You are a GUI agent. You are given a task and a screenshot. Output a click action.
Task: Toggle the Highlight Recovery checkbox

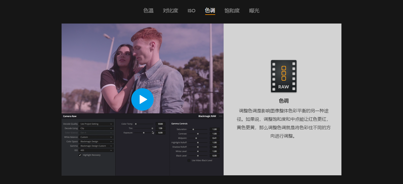pos(80,155)
